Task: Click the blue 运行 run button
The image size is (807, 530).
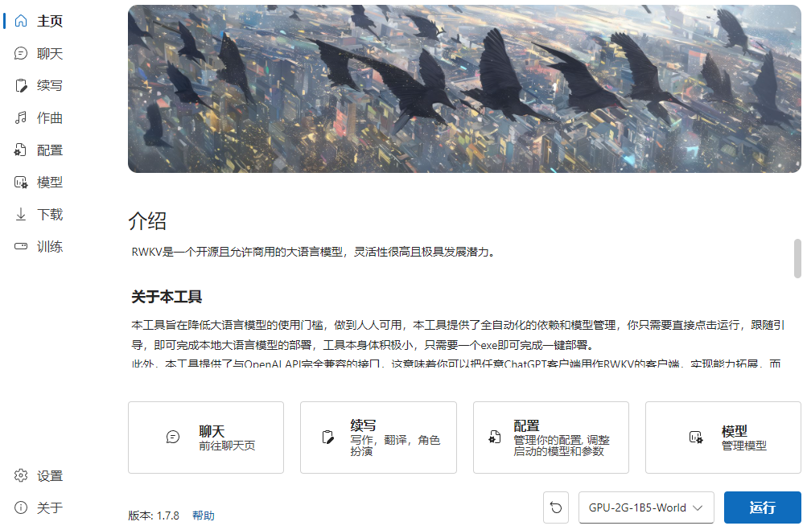Action: click(762, 507)
